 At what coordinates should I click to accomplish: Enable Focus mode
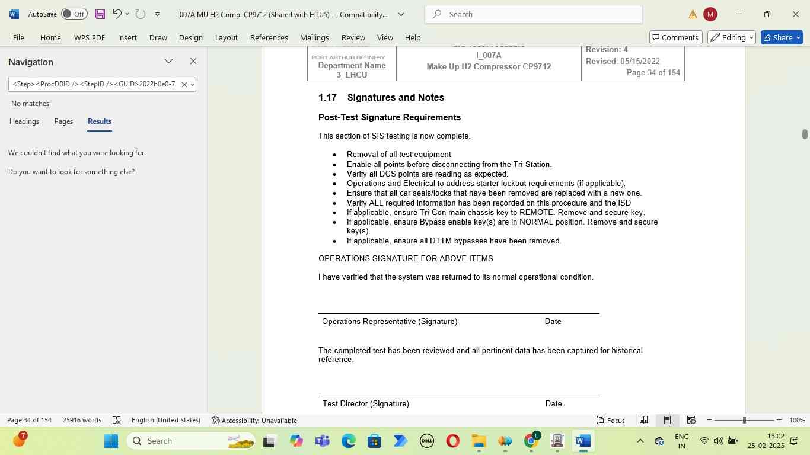611,420
